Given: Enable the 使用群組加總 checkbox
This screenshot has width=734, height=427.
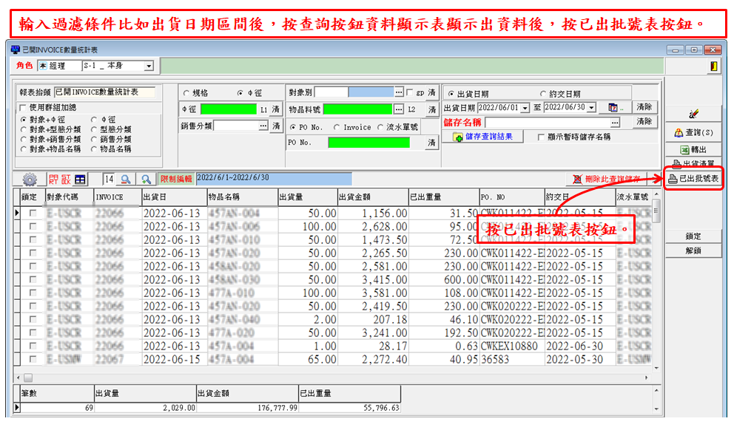Looking at the screenshot, I should click(23, 108).
